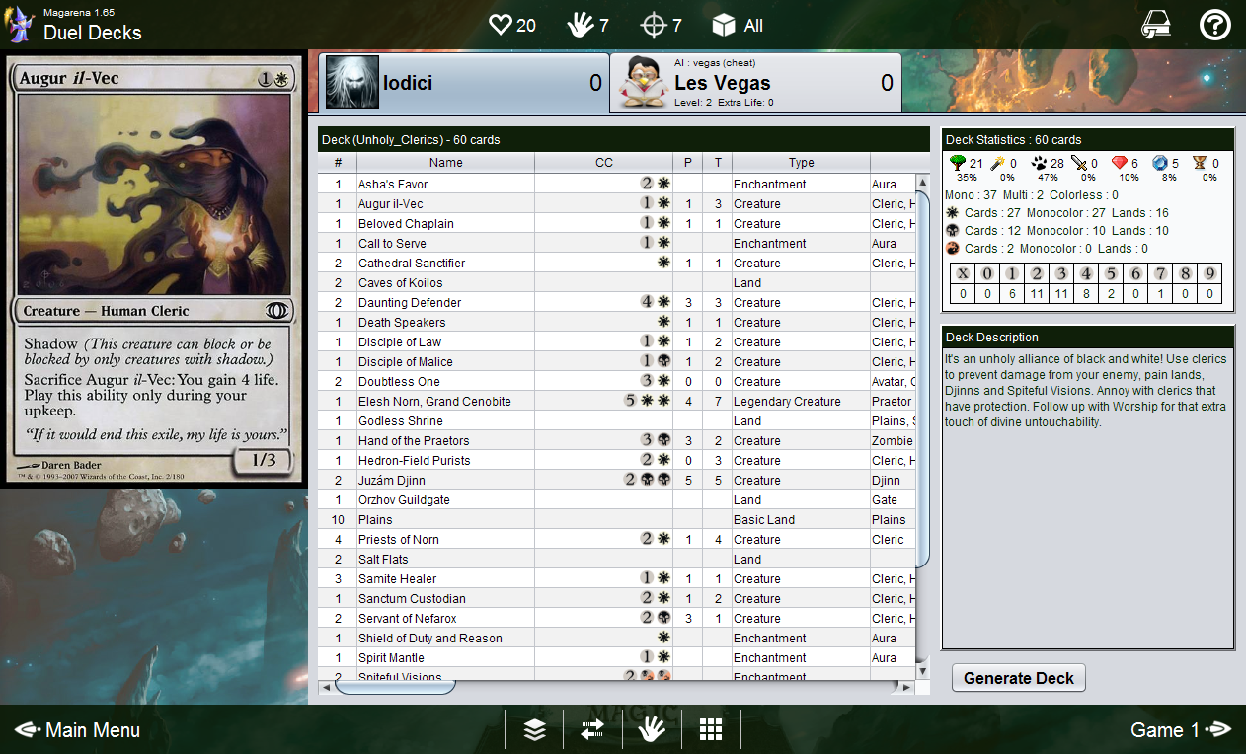Return to Main Menu
1246x754 pixels.
coord(77,730)
